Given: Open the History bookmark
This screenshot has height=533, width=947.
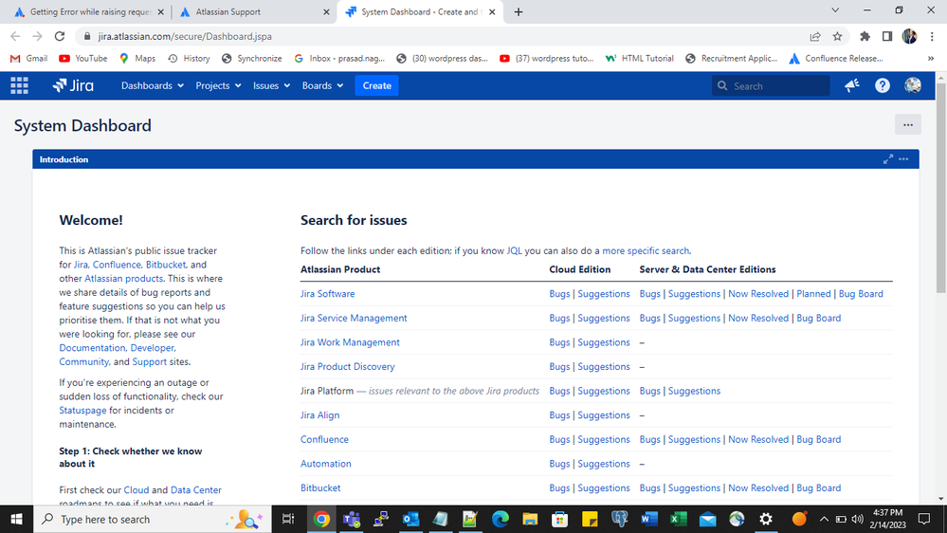Looking at the screenshot, I should tap(189, 59).
